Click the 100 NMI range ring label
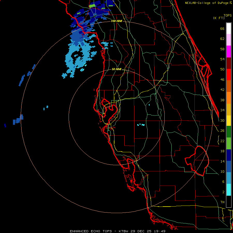233x233 pixels. 116,21
